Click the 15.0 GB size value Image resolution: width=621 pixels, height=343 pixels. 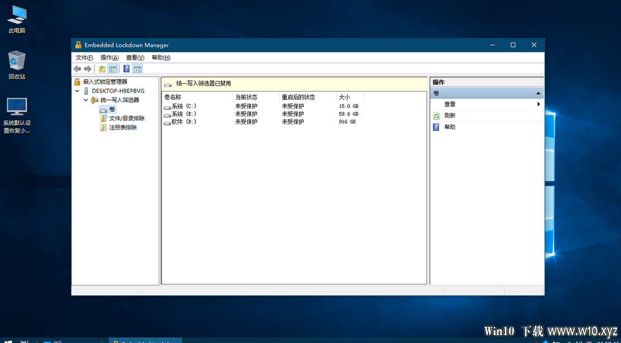click(x=349, y=107)
